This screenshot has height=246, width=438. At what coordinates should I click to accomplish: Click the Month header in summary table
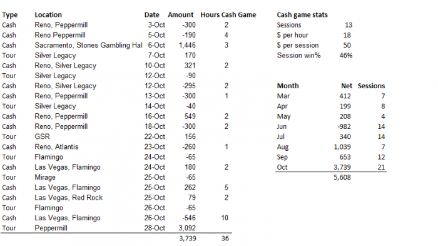click(x=288, y=86)
